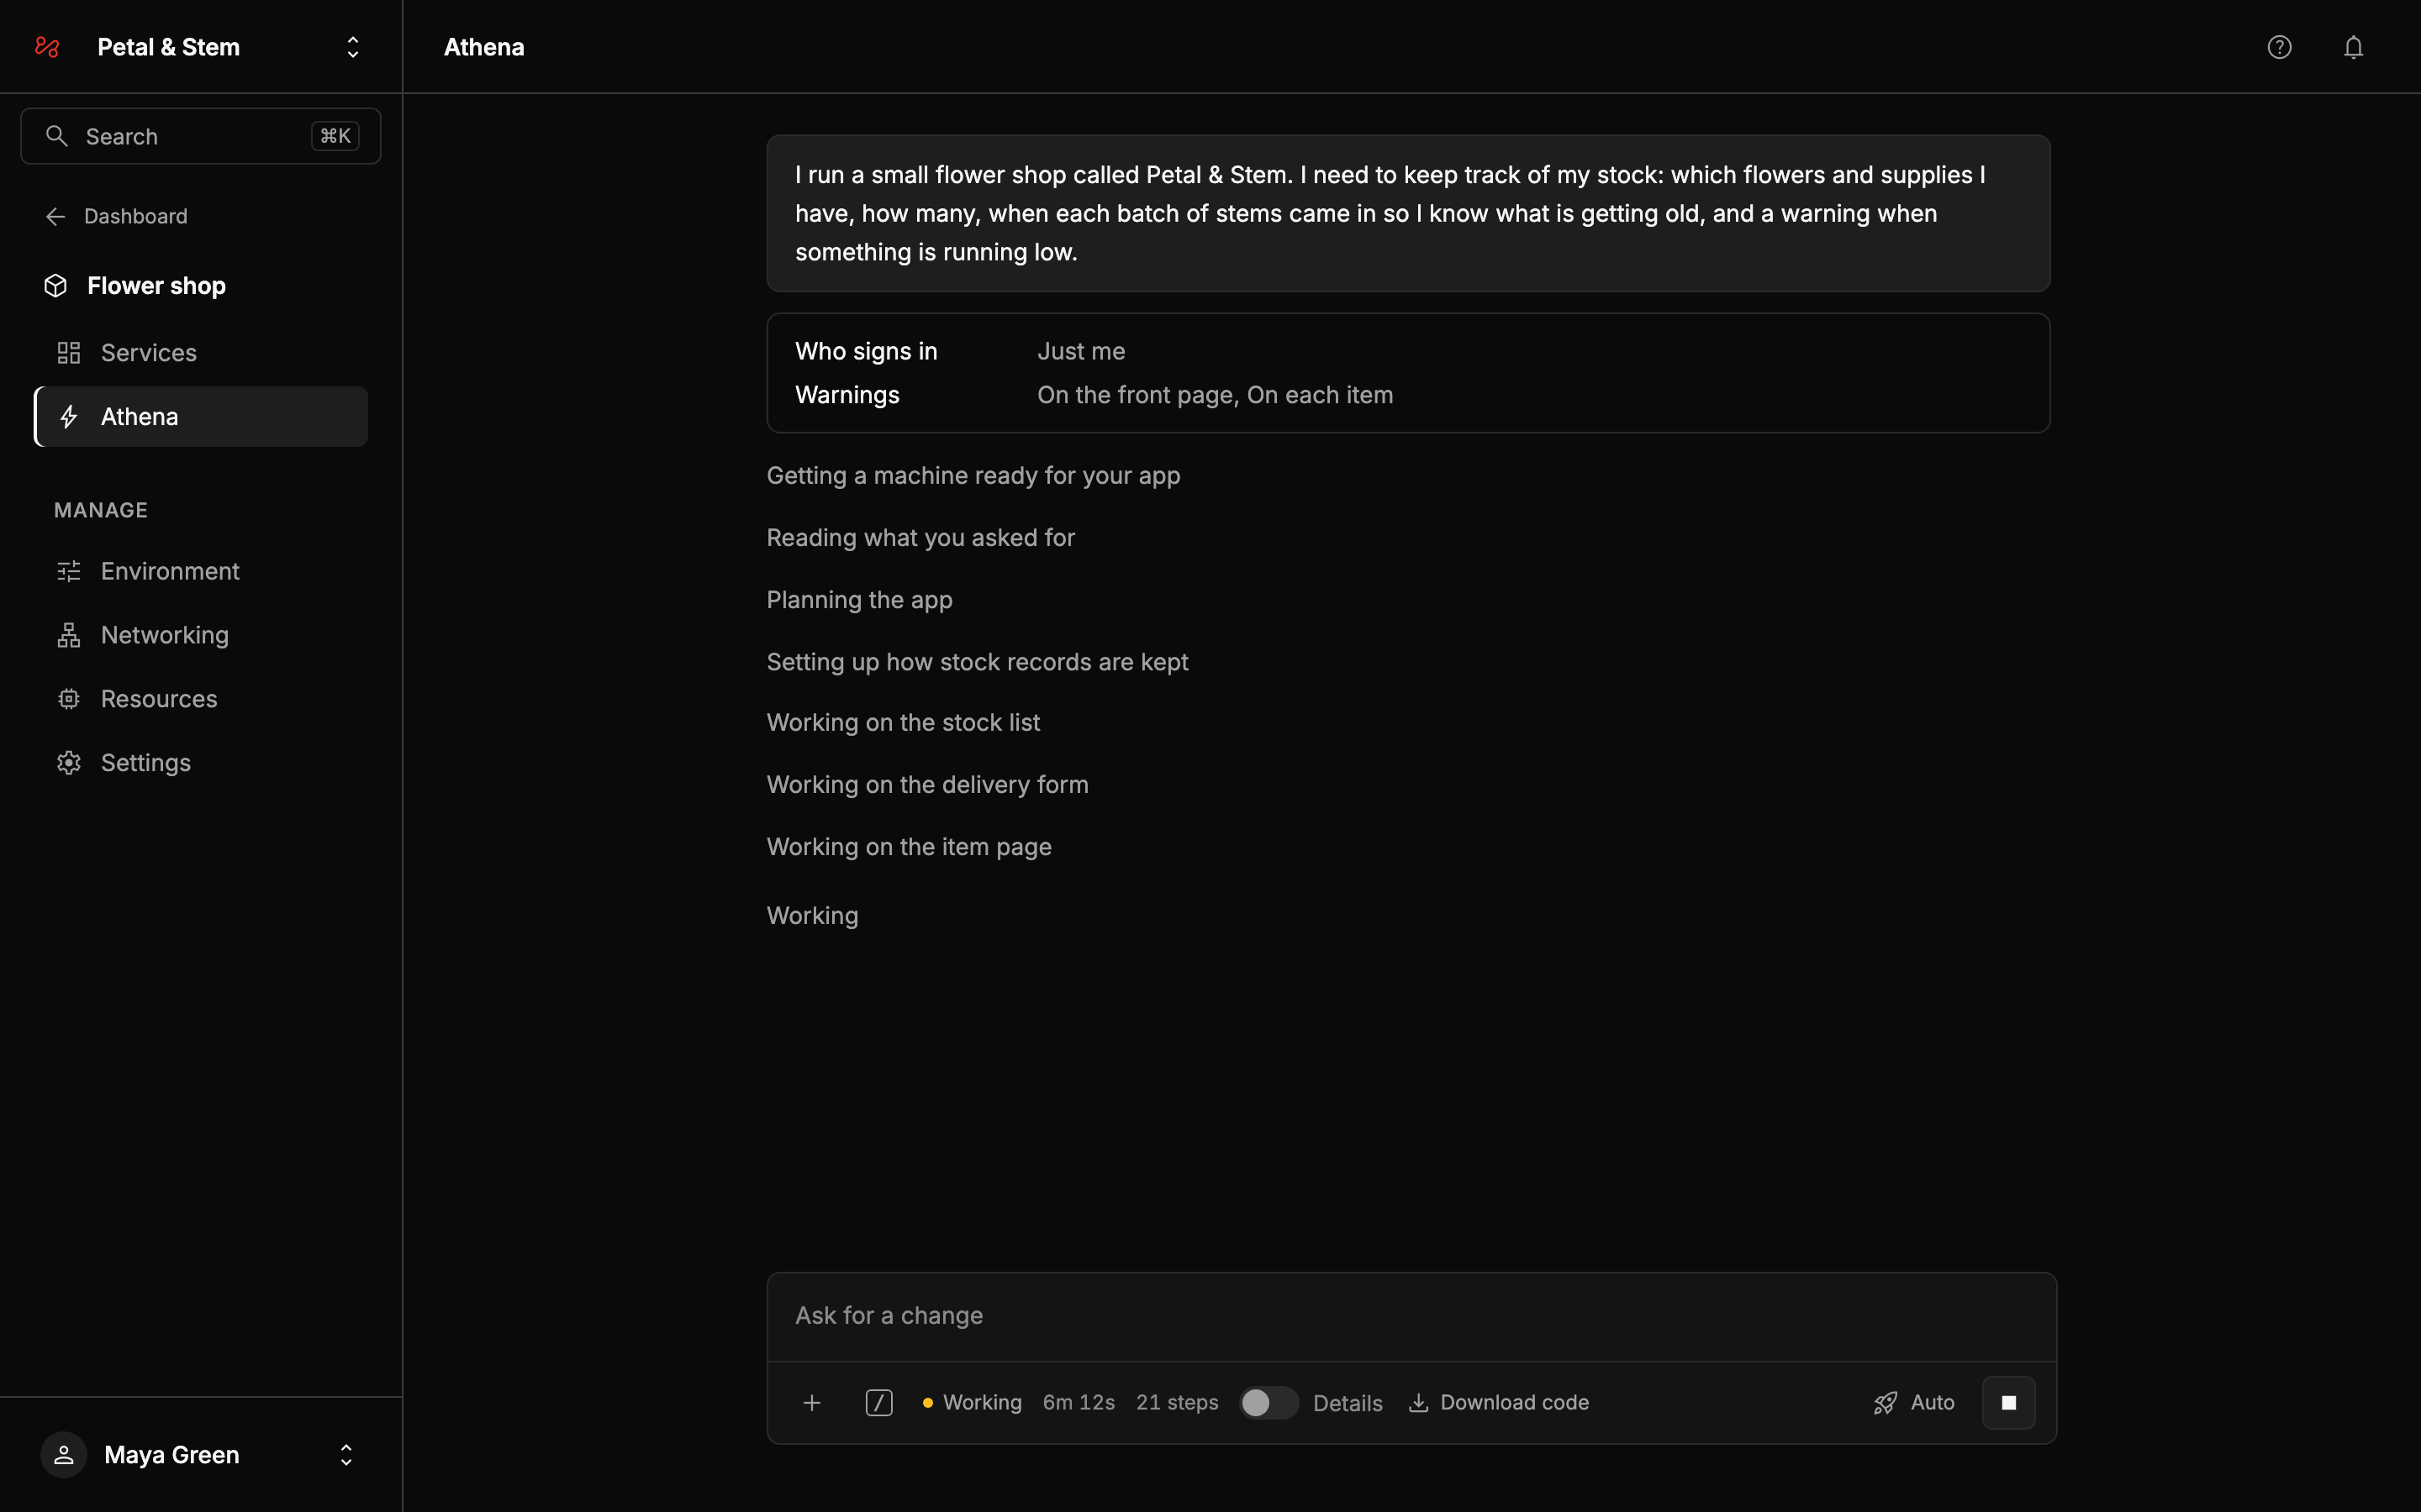Stop the running task with square button
The width and height of the screenshot is (2421, 1512).
click(2007, 1403)
